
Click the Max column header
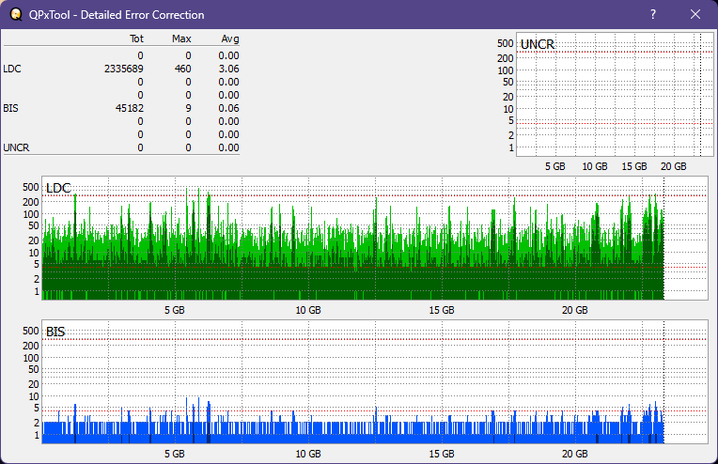pos(181,39)
